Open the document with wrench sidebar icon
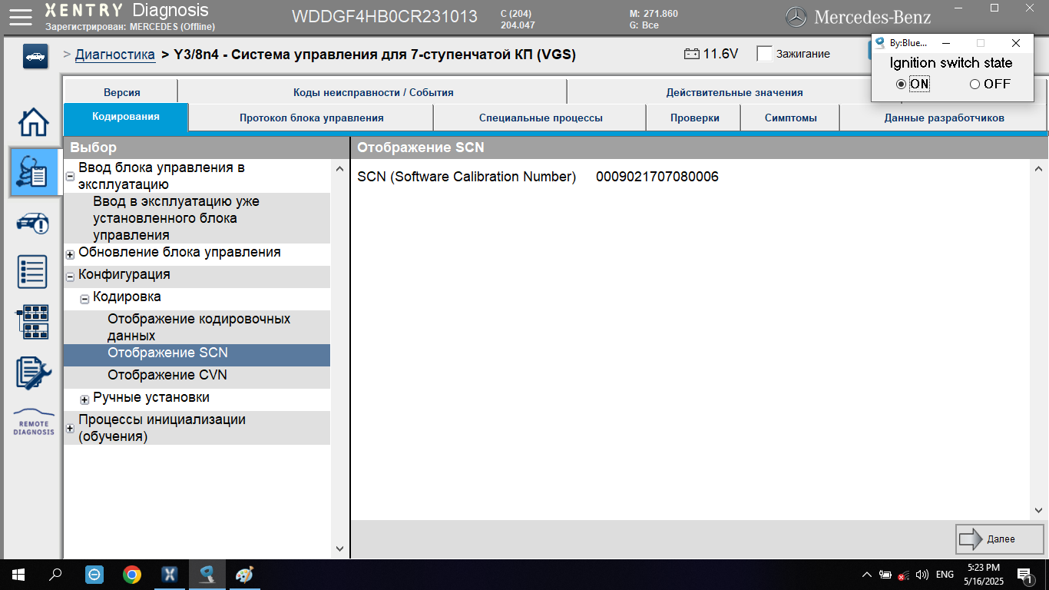This screenshot has height=590, width=1049. [x=33, y=373]
